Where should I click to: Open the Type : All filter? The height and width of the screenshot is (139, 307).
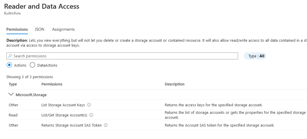click(255, 56)
